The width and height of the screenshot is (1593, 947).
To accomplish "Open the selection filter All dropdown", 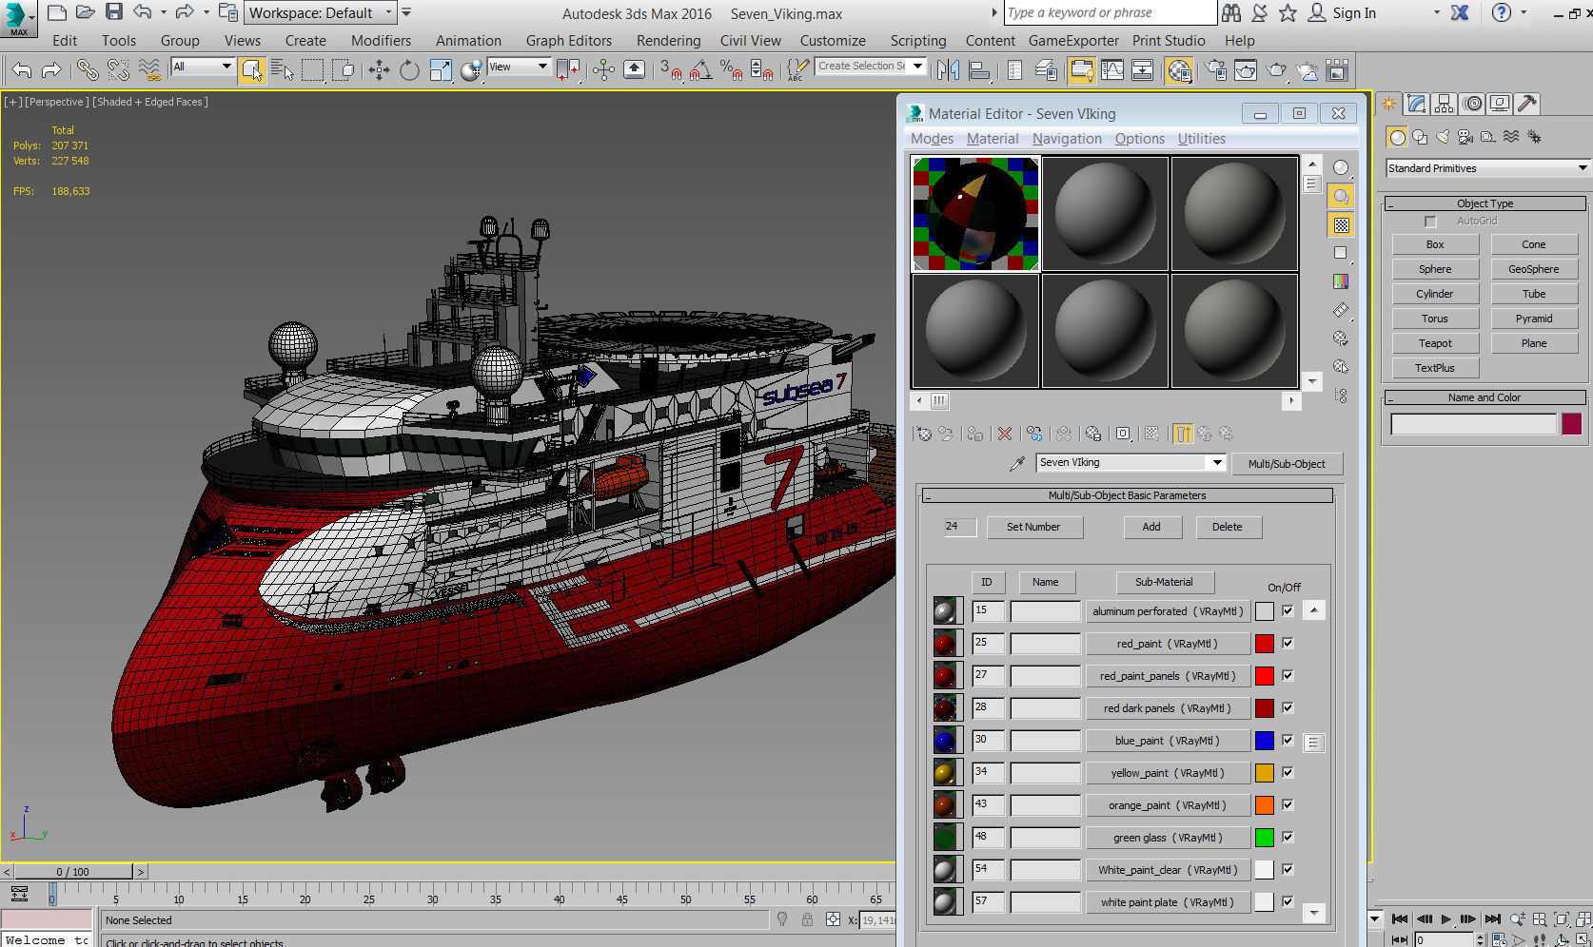I will 203,67.
